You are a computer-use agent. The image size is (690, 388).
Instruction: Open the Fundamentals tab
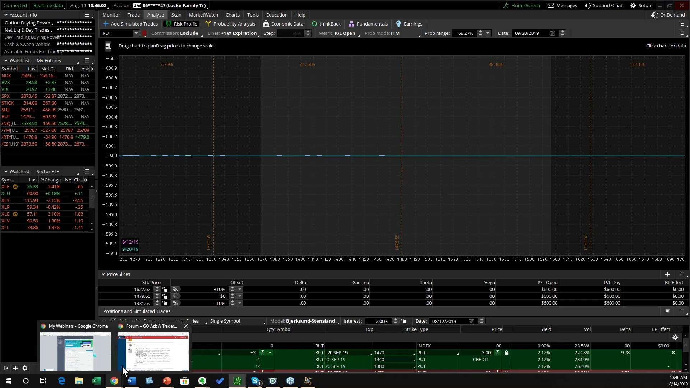coord(368,24)
